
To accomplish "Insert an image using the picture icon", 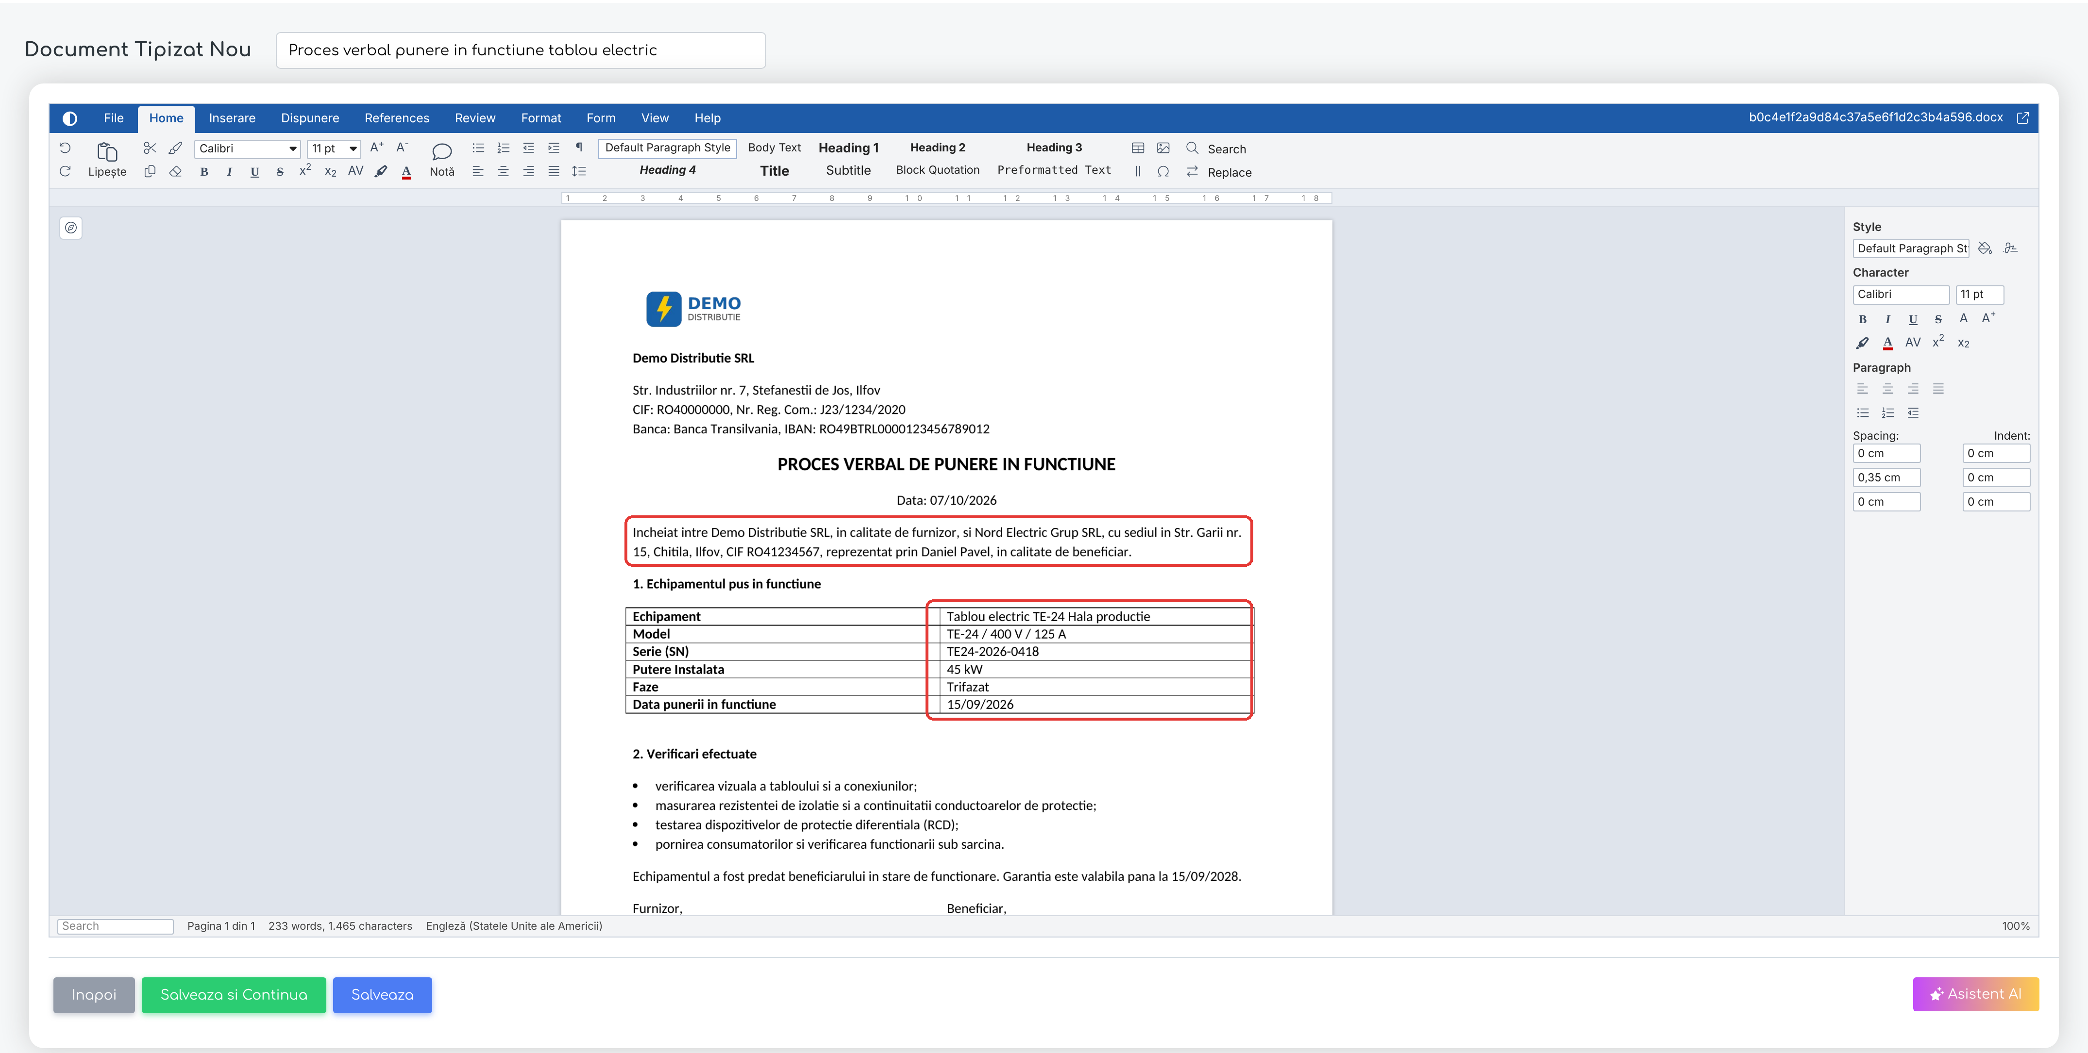I will (x=1163, y=148).
